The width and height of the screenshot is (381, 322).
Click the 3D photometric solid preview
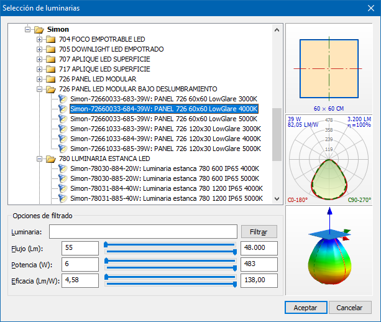[x=329, y=251]
